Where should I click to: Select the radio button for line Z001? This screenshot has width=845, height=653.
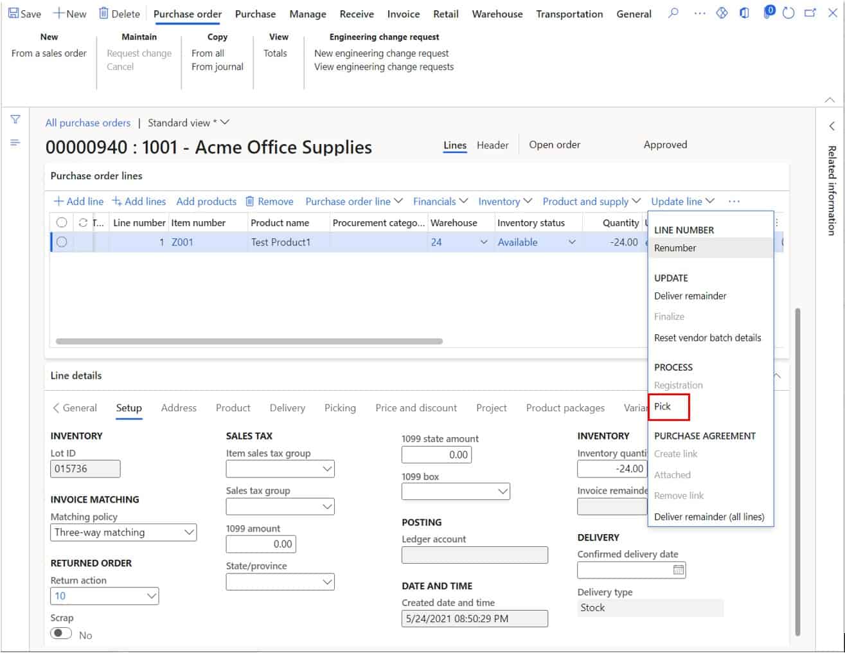coord(62,242)
